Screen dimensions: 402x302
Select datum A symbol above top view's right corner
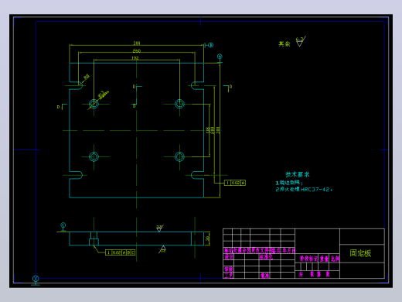[x=220, y=58]
